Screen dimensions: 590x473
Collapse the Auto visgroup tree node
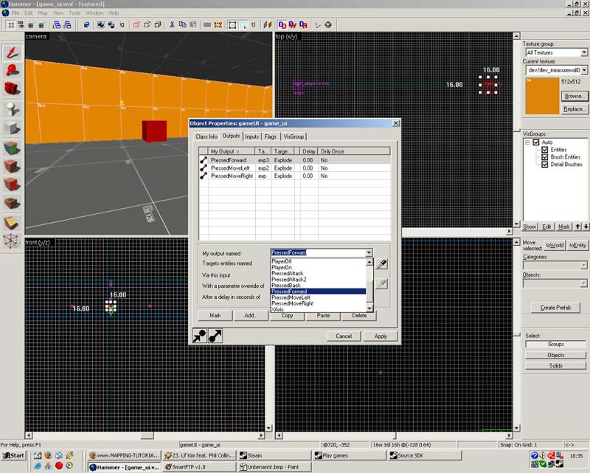527,142
